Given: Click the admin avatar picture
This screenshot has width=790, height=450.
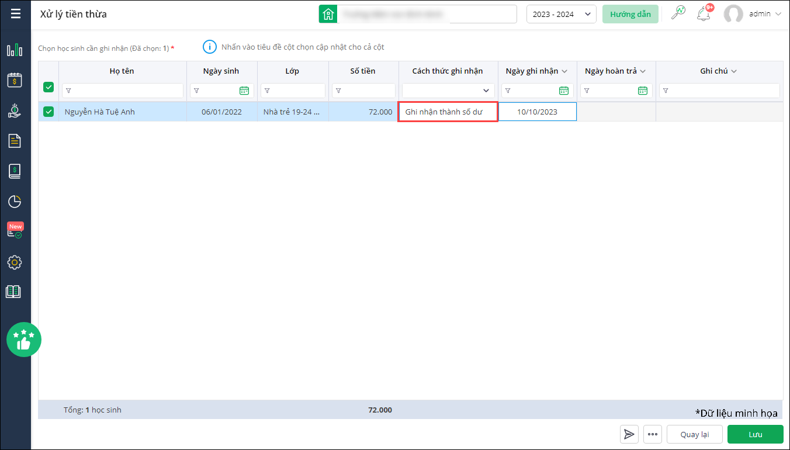Looking at the screenshot, I should click(x=733, y=14).
